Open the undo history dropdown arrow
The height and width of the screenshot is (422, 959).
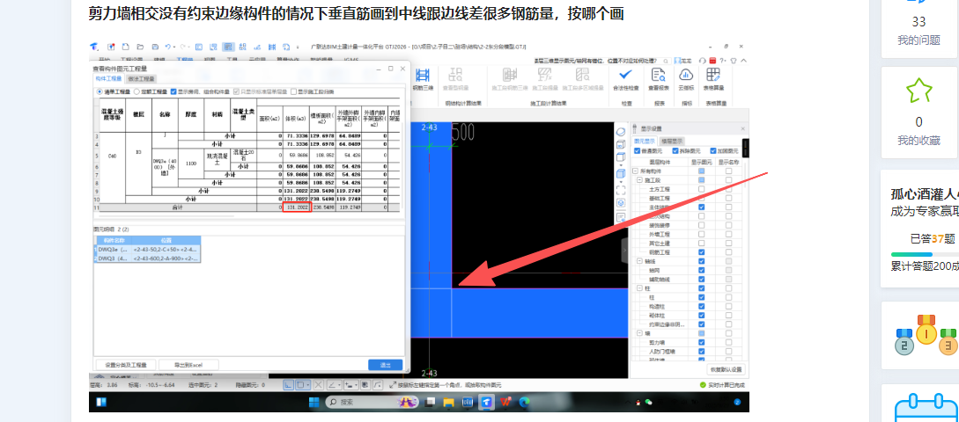point(174,47)
